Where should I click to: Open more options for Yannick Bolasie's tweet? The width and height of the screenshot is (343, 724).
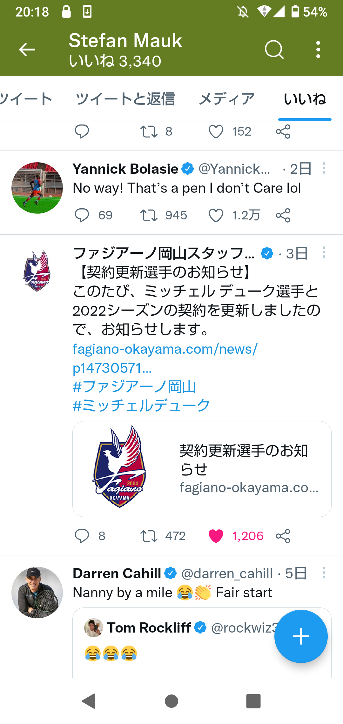[x=324, y=168]
